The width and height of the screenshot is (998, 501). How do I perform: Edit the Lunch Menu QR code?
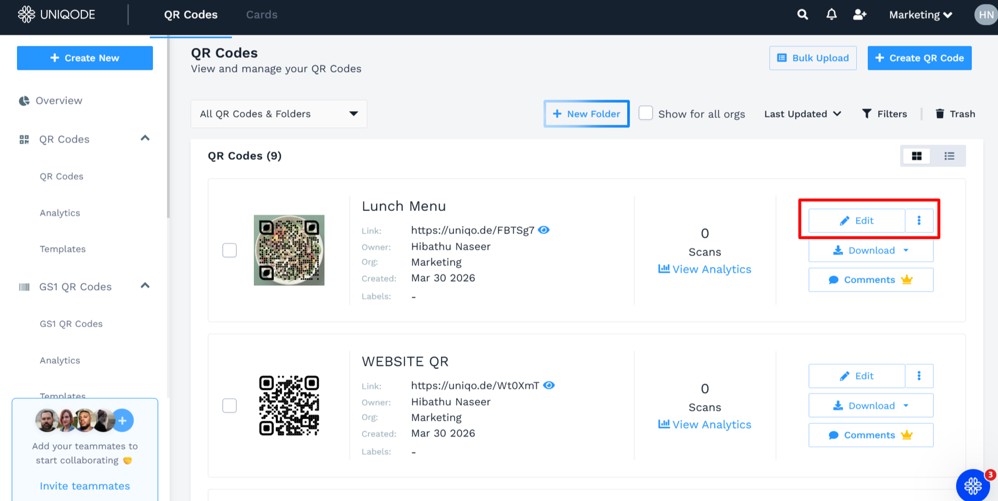tap(857, 221)
